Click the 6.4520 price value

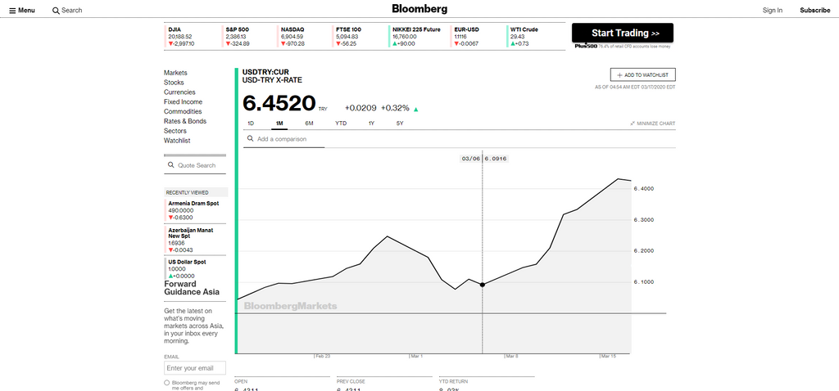coord(279,104)
